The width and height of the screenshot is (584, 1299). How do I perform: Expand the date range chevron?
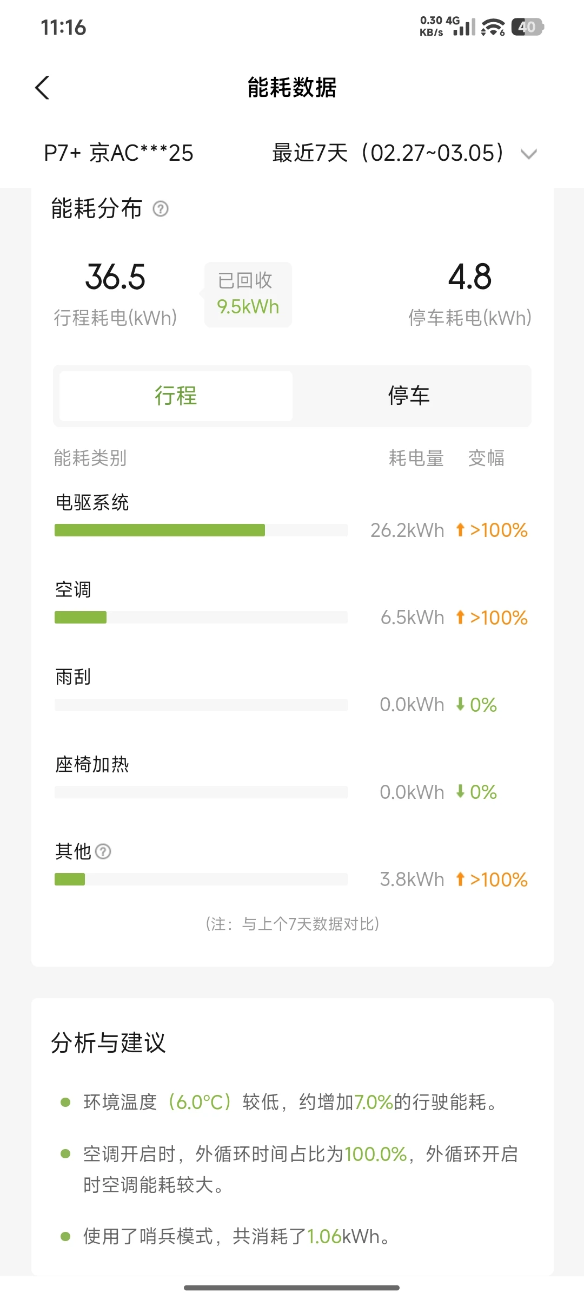click(x=528, y=154)
